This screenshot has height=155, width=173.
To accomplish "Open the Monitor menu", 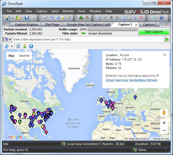I will [x=68, y=11].
